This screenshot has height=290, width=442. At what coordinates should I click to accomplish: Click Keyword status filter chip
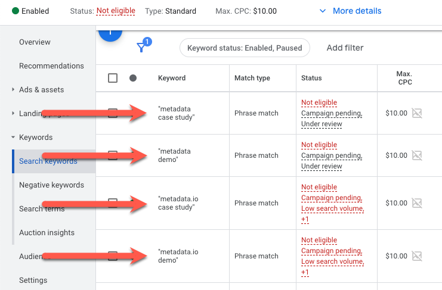pyautogui.click(x=245, y=48)
